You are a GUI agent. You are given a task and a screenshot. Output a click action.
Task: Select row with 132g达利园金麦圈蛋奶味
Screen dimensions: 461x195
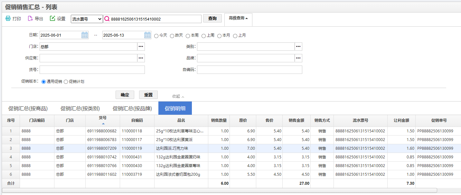[x=231, y=157]
